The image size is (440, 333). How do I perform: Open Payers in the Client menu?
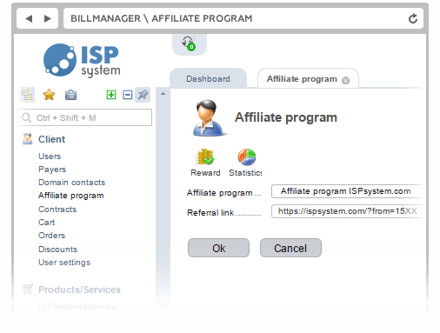tap(52, 170)
